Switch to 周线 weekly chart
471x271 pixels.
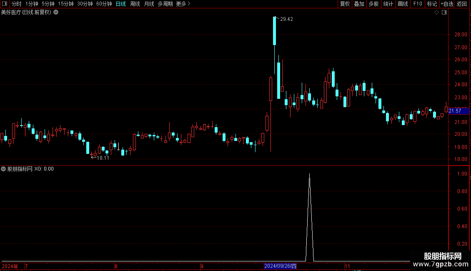(135, 4)
